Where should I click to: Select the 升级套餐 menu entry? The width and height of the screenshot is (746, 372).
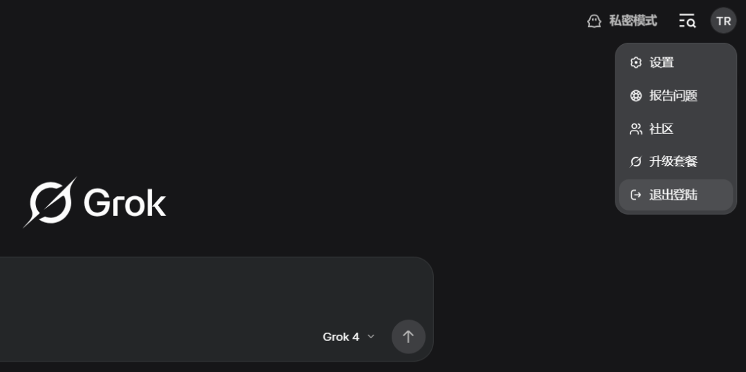[673, 161]
